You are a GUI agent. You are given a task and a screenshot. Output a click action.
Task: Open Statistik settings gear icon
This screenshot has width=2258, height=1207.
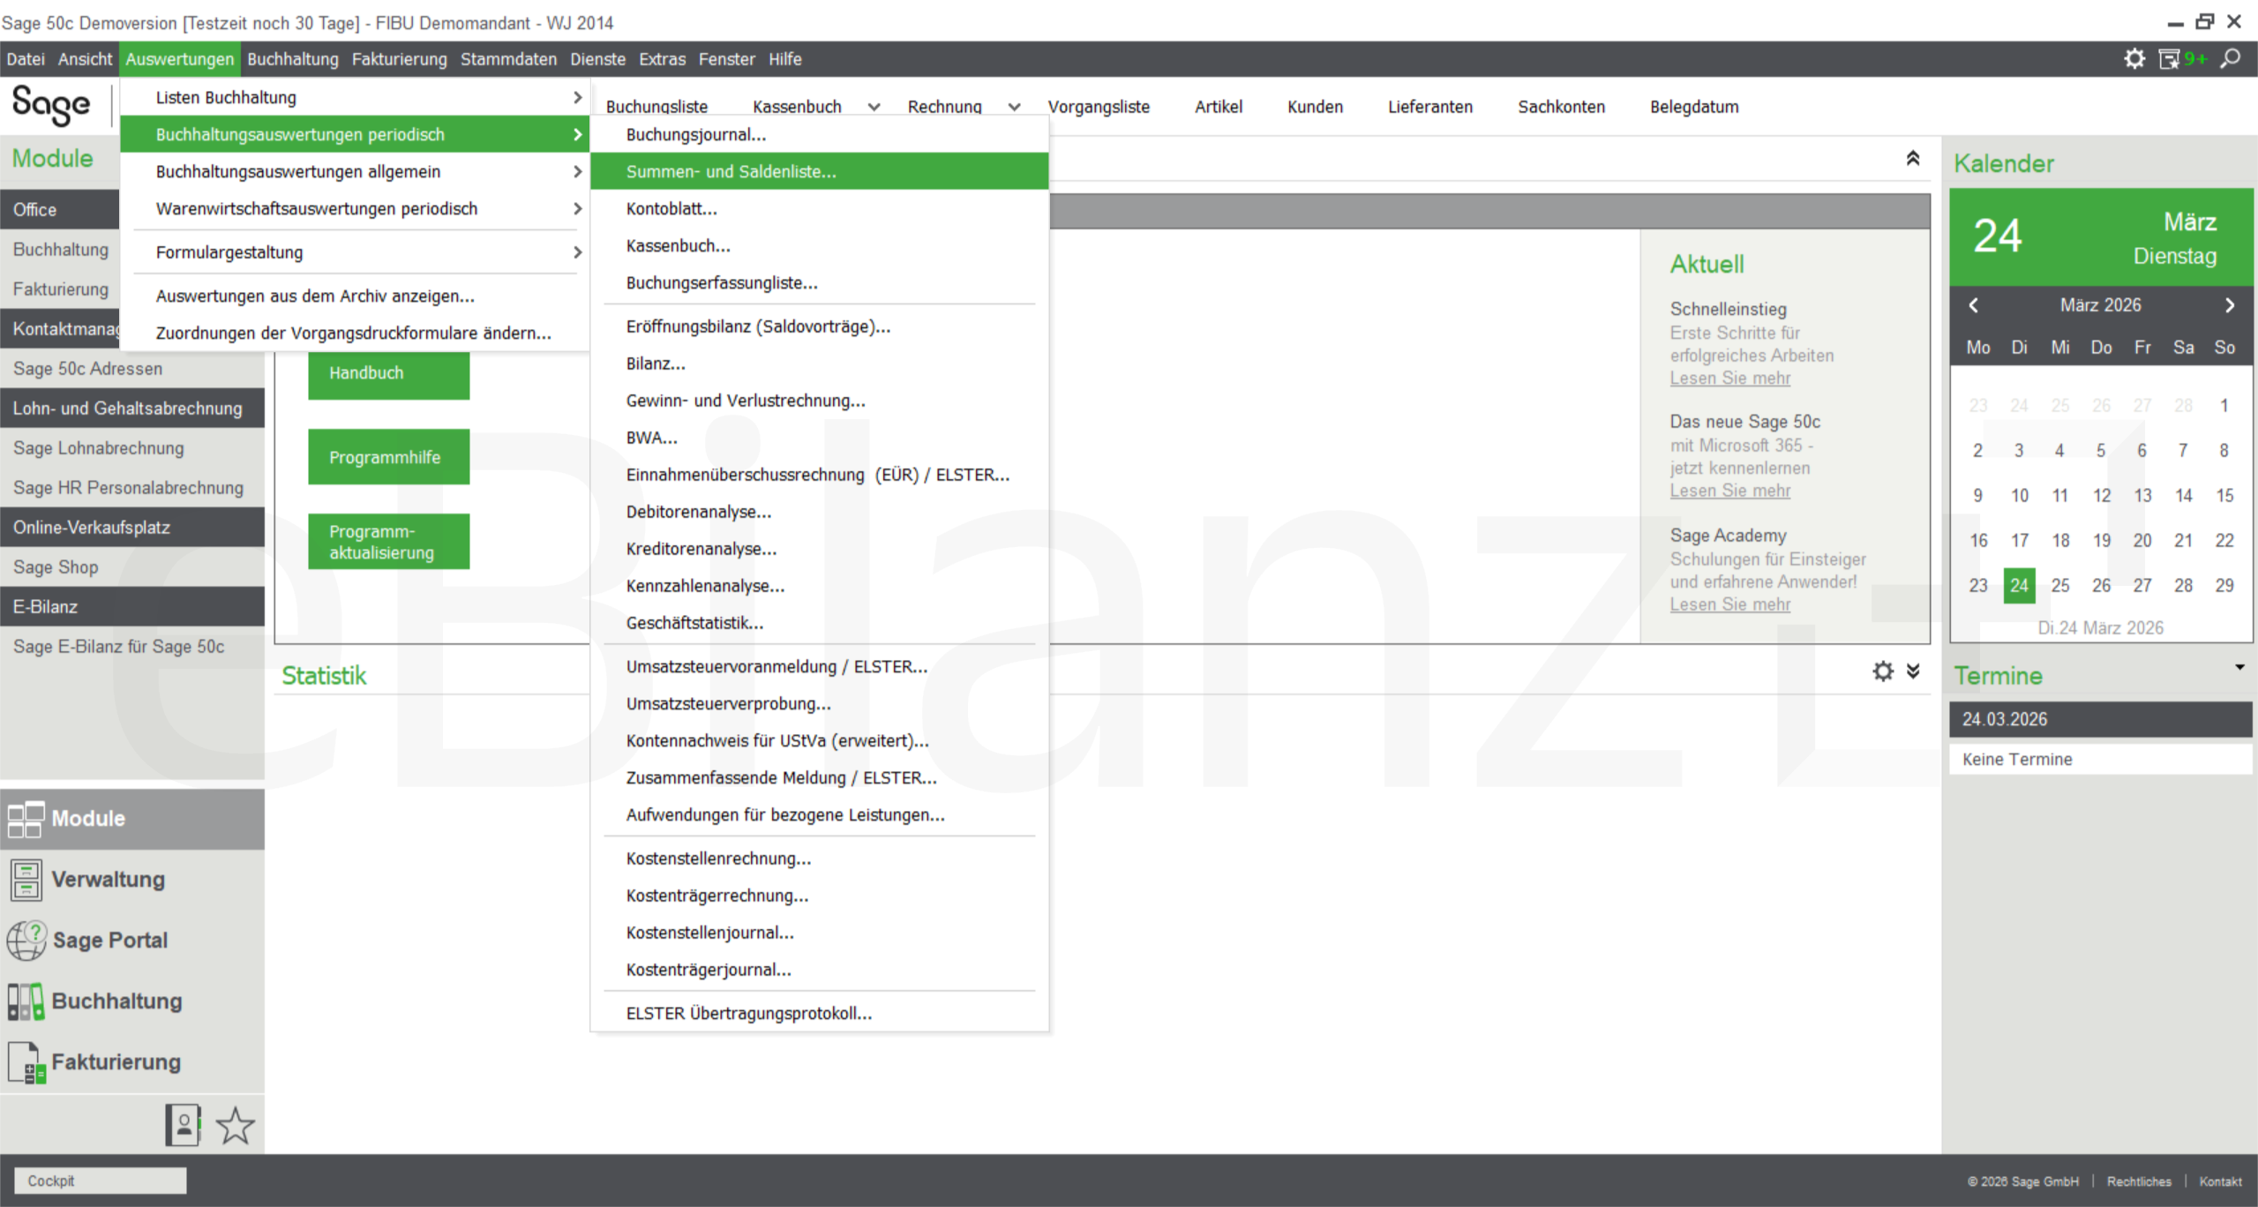(x=1882, y=671)
